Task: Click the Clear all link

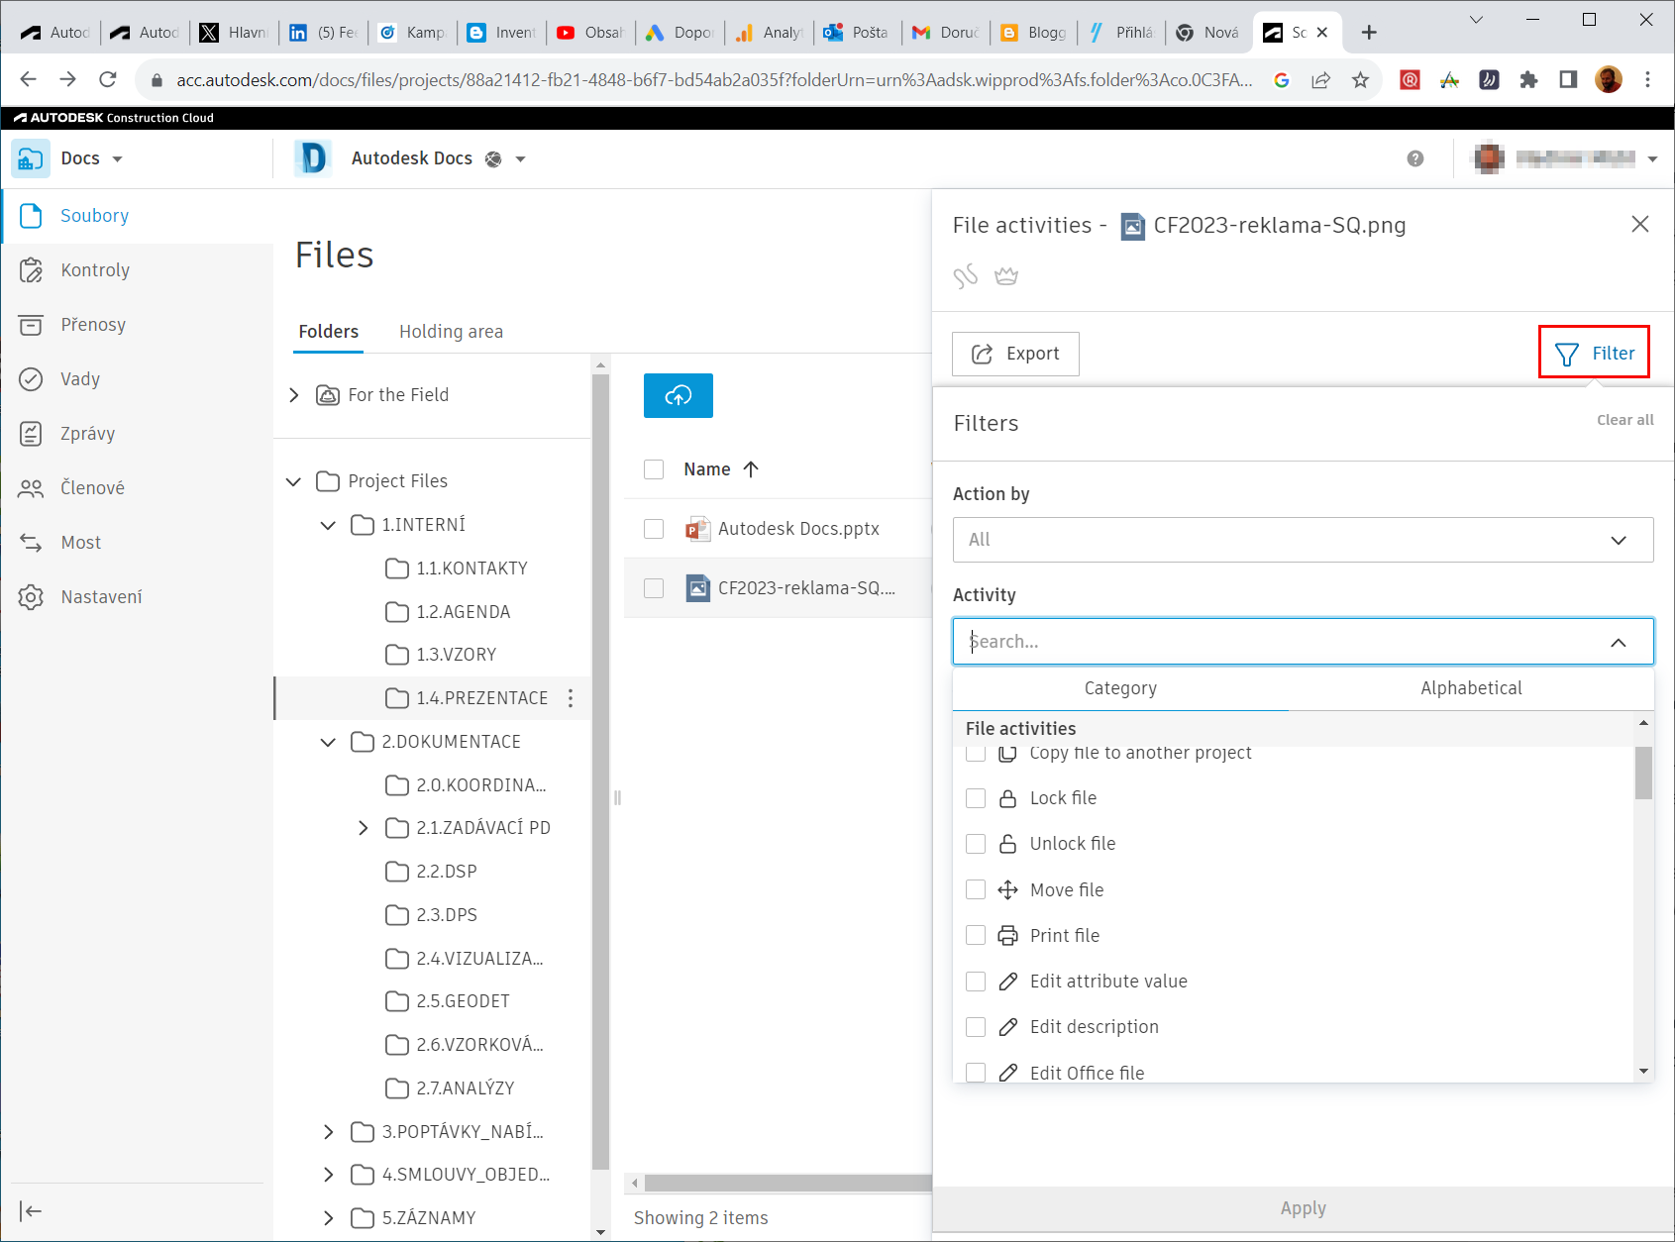Action: [1624, 420]
